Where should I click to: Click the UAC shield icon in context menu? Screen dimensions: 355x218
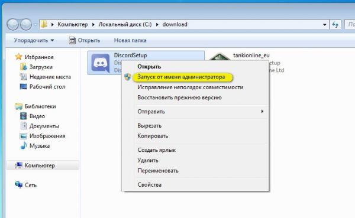coord(128,77)
